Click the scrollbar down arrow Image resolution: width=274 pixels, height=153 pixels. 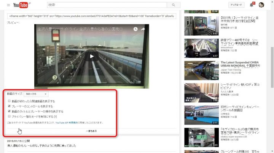(272, 151)
